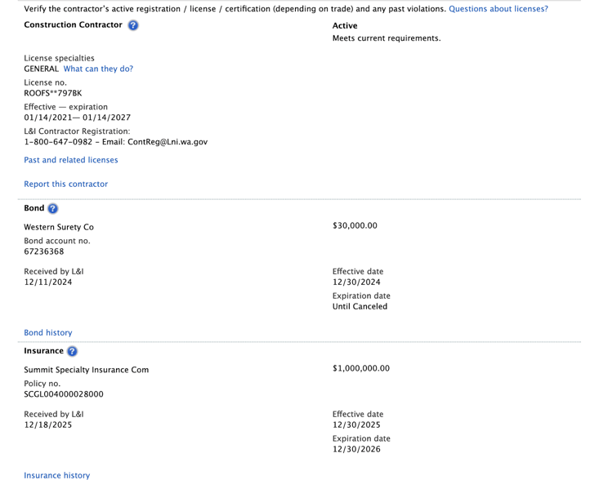Image resolution: width=599 pixels, height=480 pixels.
Task: Click the help icon beside Construction Contractor
Action: point(133,25)
